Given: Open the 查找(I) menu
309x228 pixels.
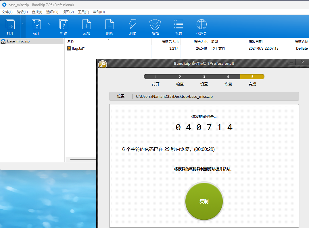Looking at the screenshot, I should tap(37, 12).
